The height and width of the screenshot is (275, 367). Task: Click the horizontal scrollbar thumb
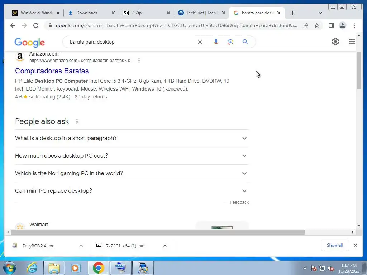click(158, 232)
